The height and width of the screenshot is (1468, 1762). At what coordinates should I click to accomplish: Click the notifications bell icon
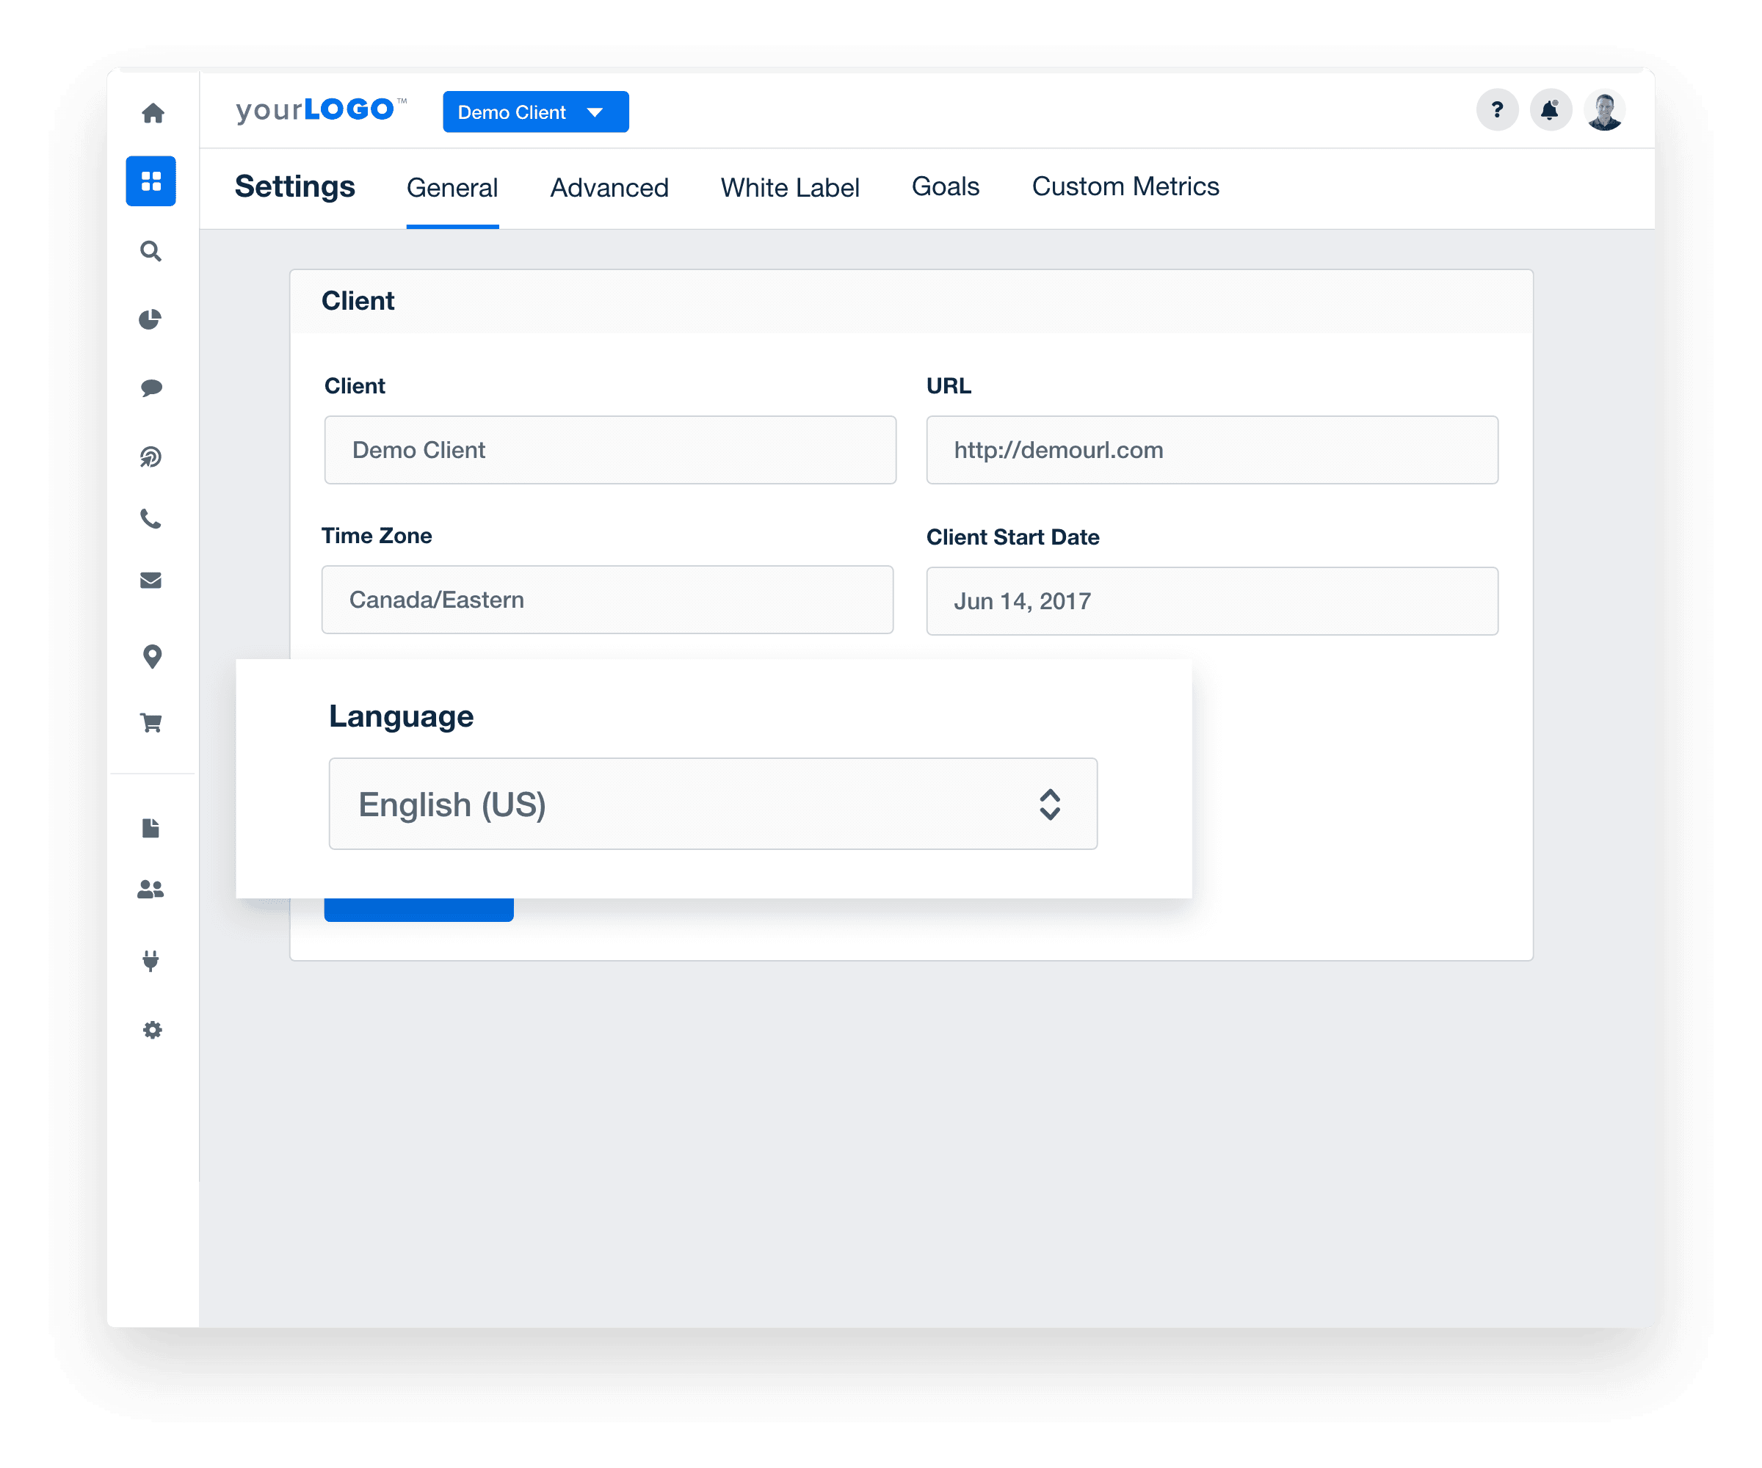(1551, 110)
